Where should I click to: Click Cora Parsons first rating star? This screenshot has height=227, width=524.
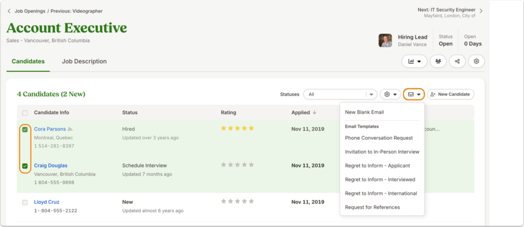[224, 128]
